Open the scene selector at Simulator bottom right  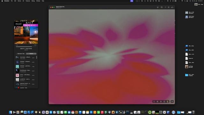click(172, 102)
